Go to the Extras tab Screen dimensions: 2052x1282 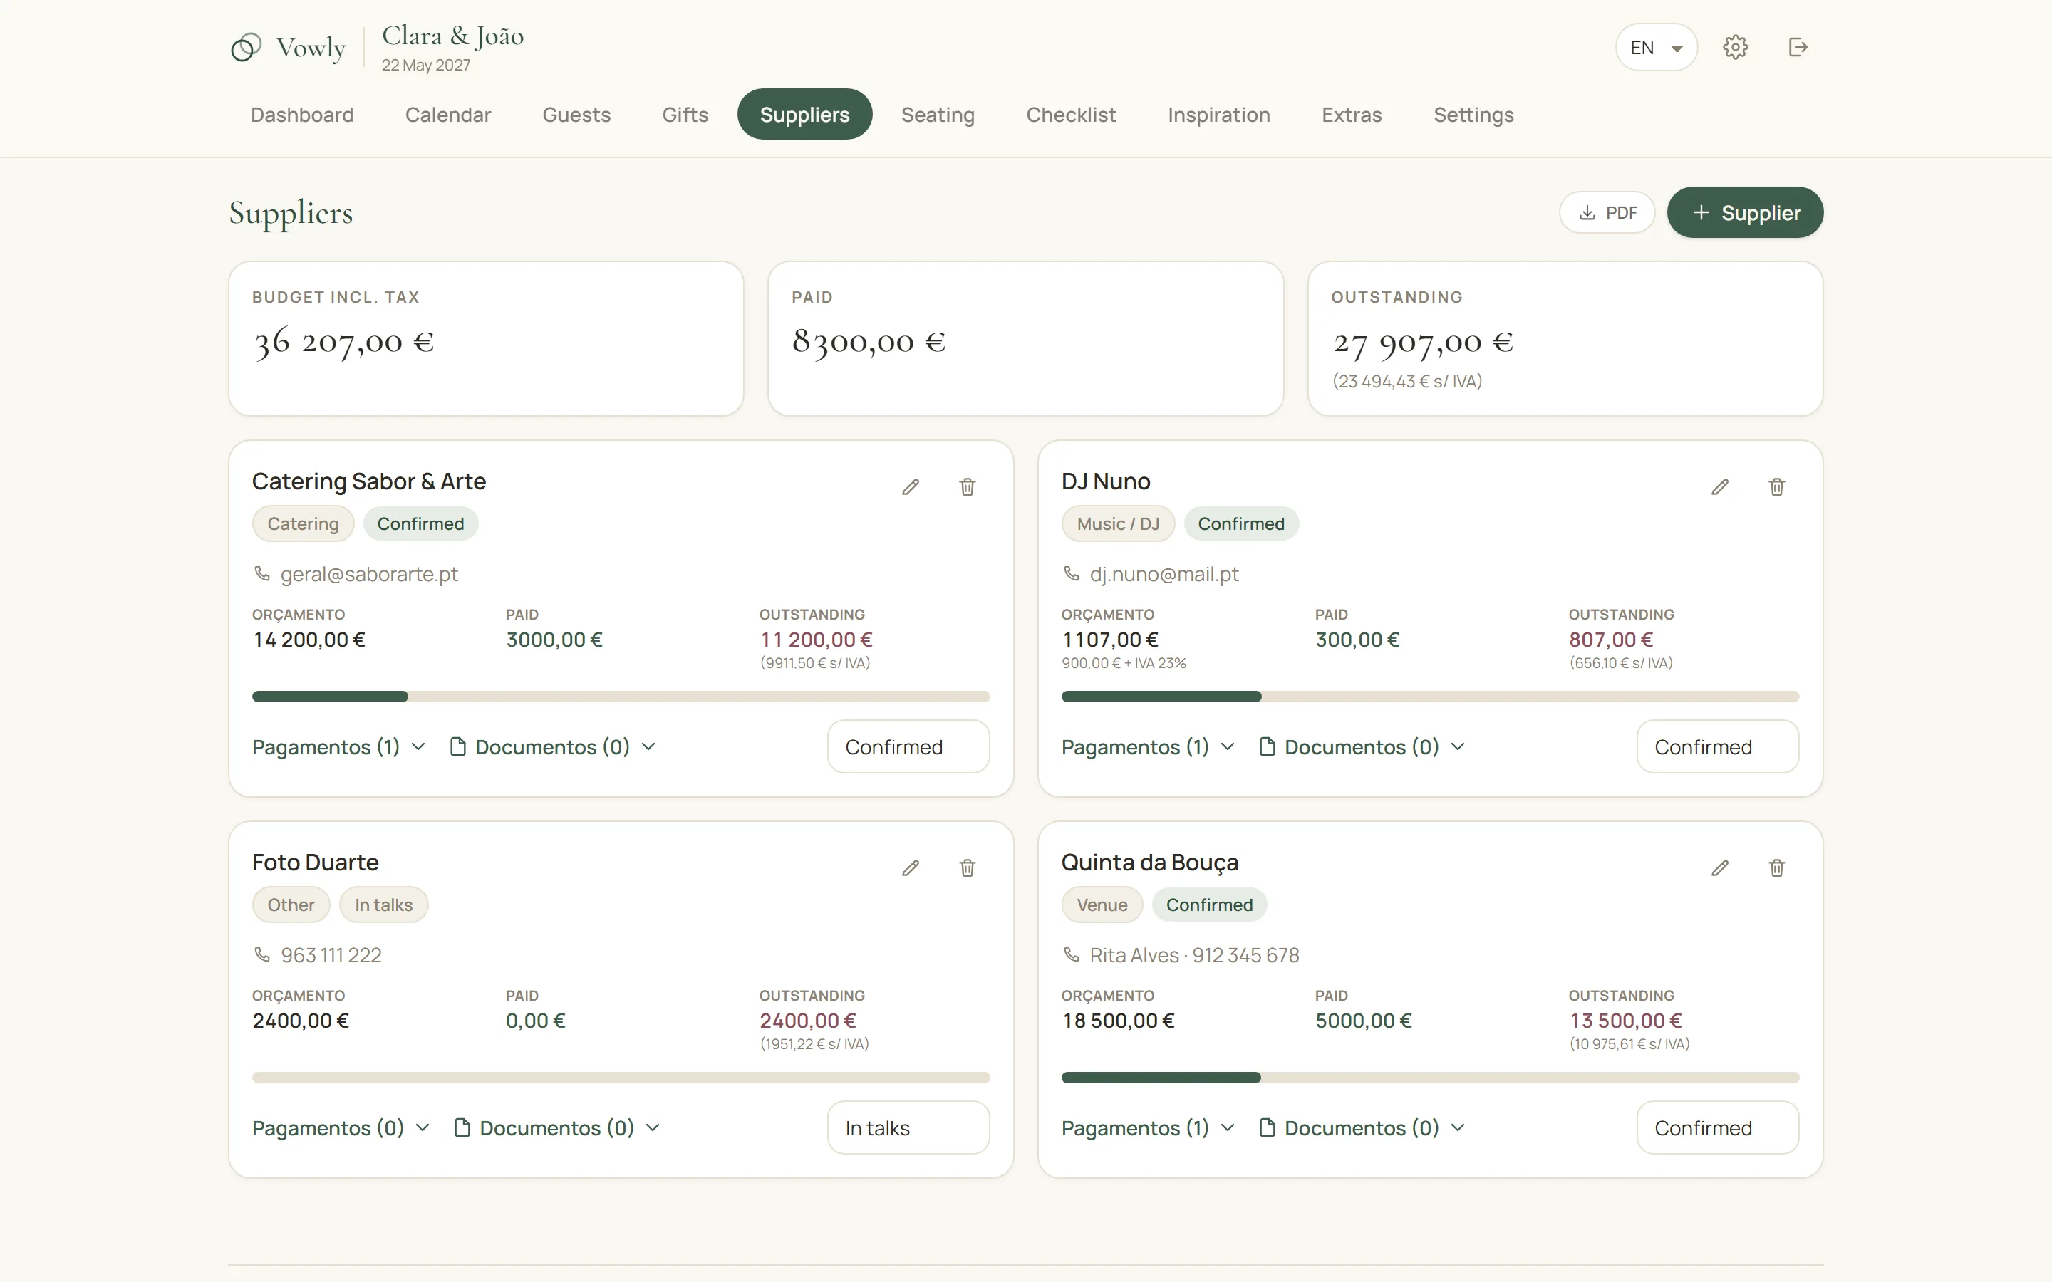(1352, 115)
